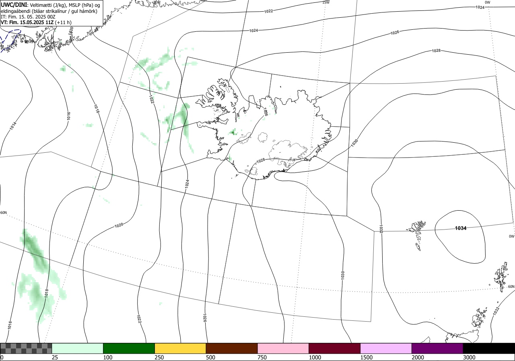The height and width of the screenshot is (361, 515).
Task: Select the black legend swatch above 3000
Action: click(489, 348)
